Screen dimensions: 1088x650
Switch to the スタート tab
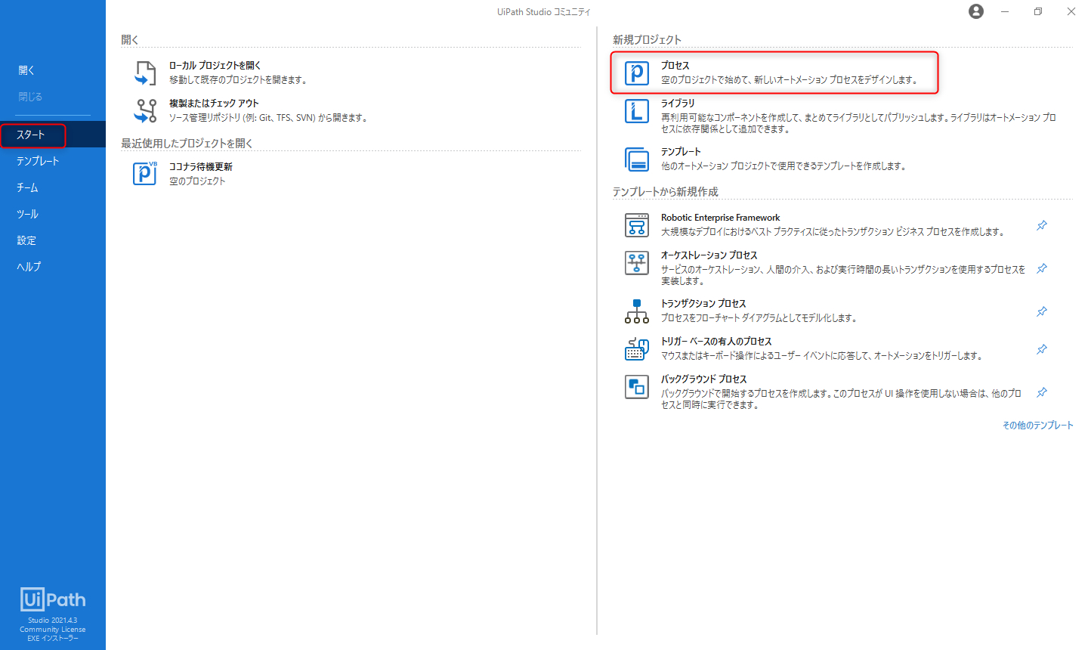click(53, 135)
